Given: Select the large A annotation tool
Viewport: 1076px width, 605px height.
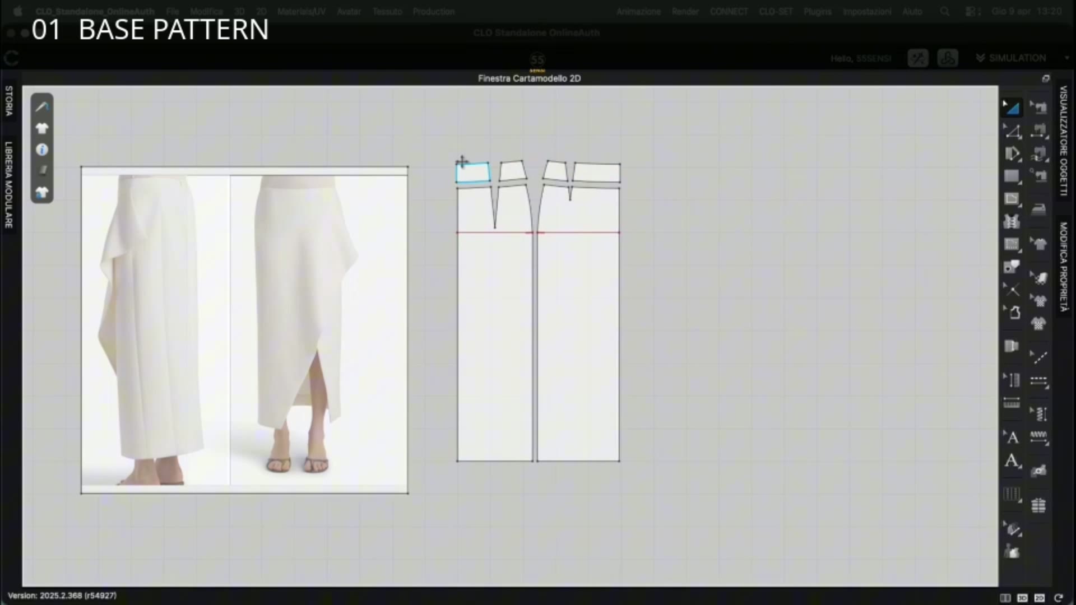Looking at the screenshot, I should coord(1012,461).
